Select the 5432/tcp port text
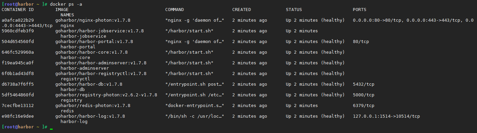The width and height of the screenshot is (477, 133). pyautogui.click(x=364, y=84)
